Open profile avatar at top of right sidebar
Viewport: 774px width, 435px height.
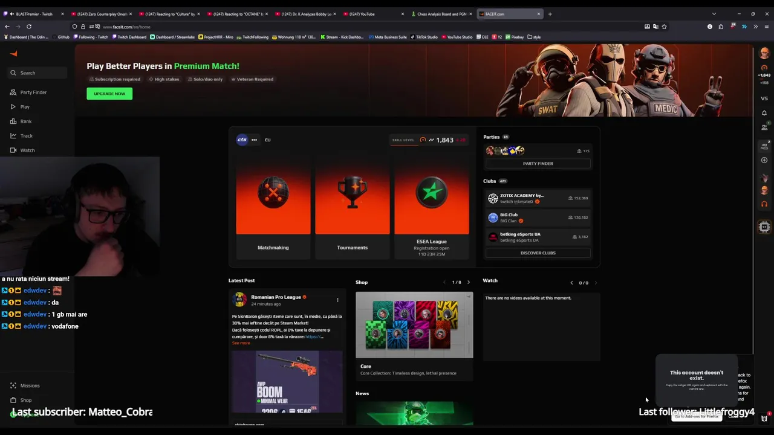pyautogui.click(x=764, y=53)
